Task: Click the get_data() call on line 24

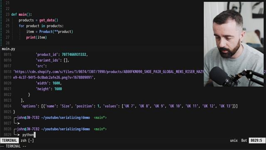Action: coord(49,20)
